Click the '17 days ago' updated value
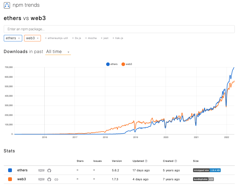Viewport: 238px width, 190px height. 141,171
